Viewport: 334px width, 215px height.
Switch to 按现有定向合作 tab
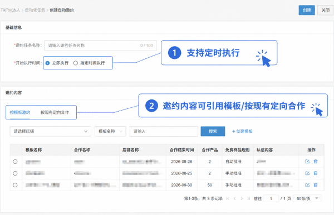pos(55,112)
